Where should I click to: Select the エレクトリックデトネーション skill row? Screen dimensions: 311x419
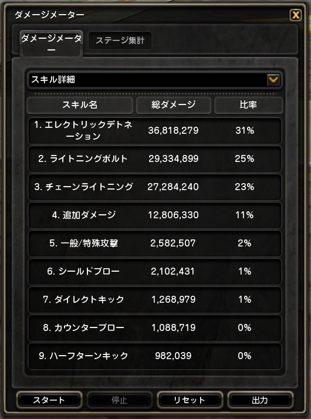(155, 131)
